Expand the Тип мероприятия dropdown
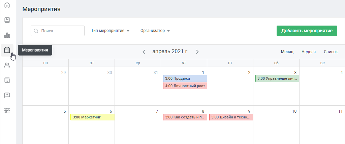 [110, 31]
